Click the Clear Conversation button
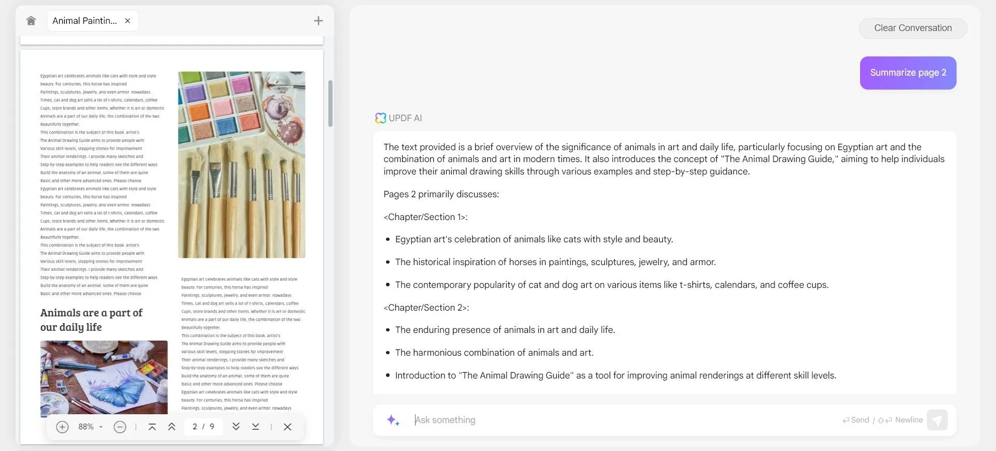 (x=913, y=28)
